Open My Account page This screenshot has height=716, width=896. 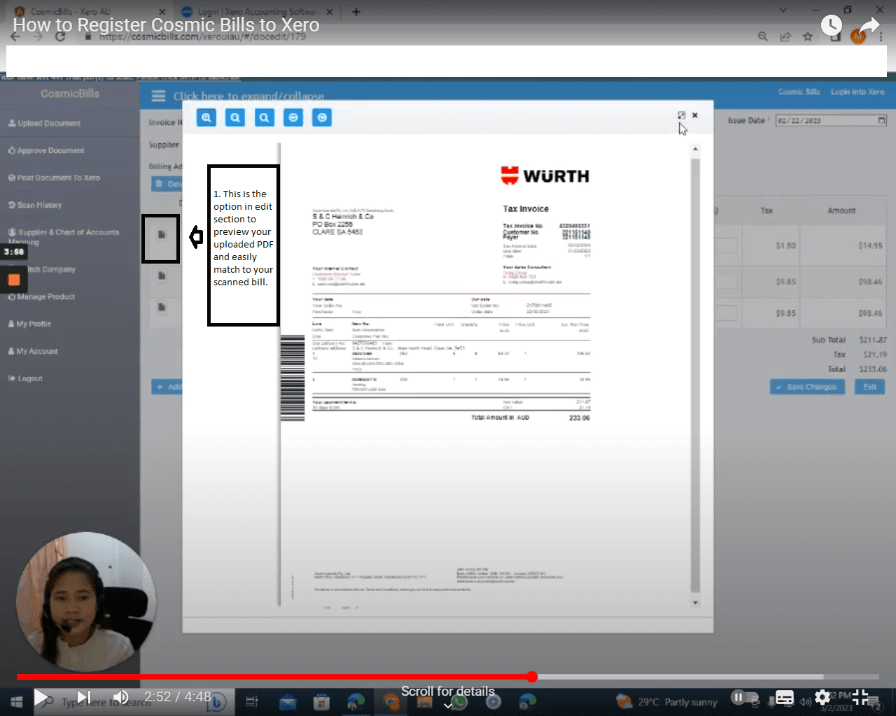pos(33,351)
